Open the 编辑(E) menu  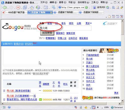[x=53, y=2]
